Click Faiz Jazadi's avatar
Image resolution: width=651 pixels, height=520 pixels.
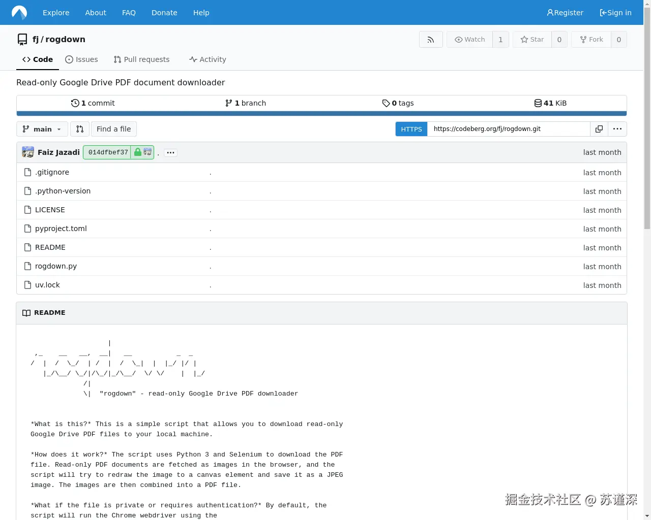coord(27,152)
